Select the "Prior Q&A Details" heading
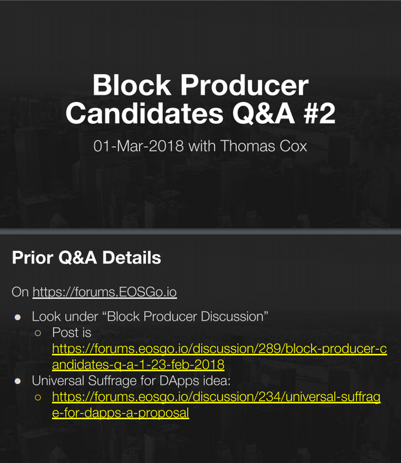Viewport: 401px width, 463px height. 86,258
